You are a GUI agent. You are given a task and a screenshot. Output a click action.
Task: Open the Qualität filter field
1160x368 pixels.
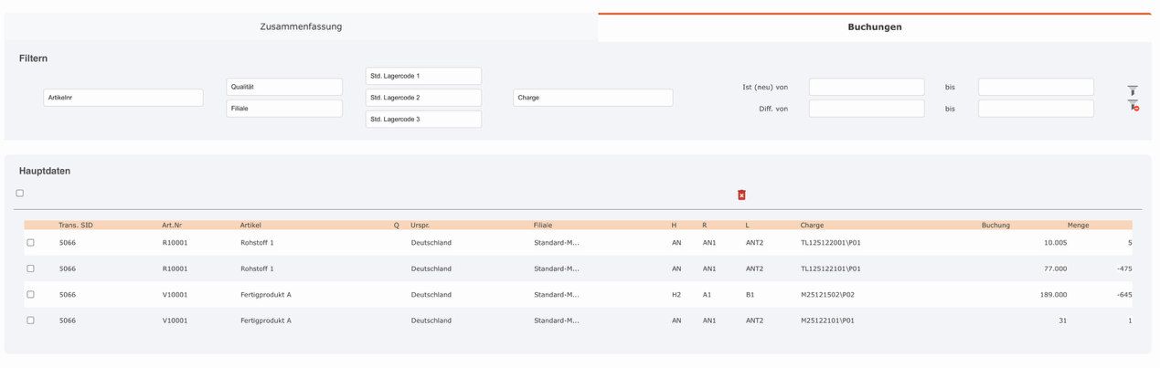coord(284,87)
